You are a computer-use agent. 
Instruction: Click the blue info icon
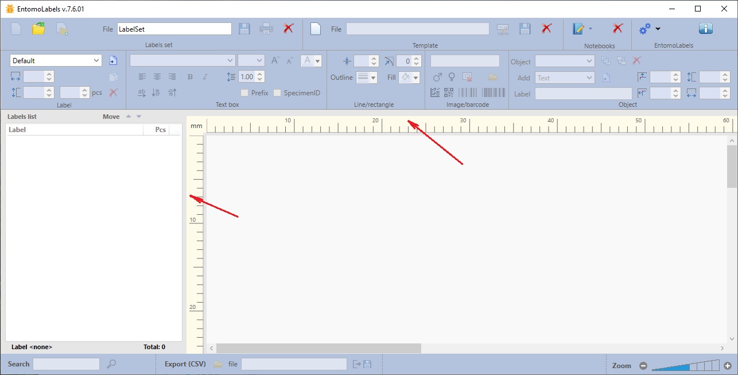[x=705, y=29]
